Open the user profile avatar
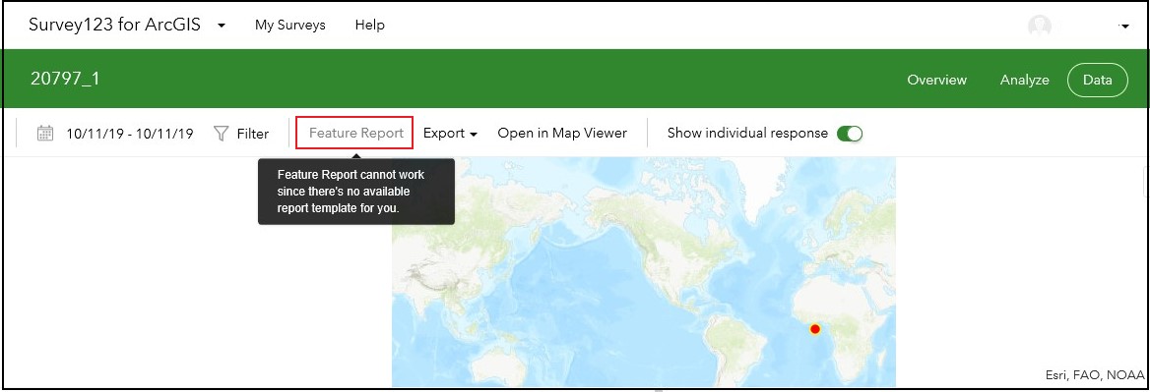Image resolution: width=1150 pixels, height=392 pixels. [1040, 26]
